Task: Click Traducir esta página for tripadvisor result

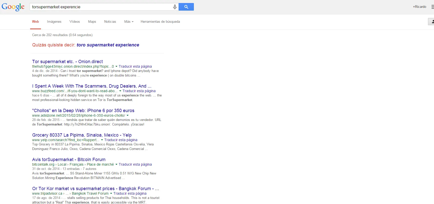Action: click(130, 194)
